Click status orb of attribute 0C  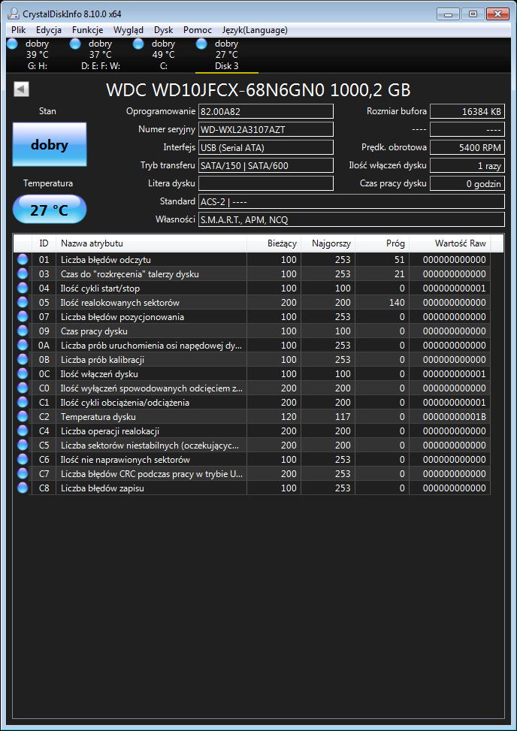pyautogui.click(x=23, y=374)
